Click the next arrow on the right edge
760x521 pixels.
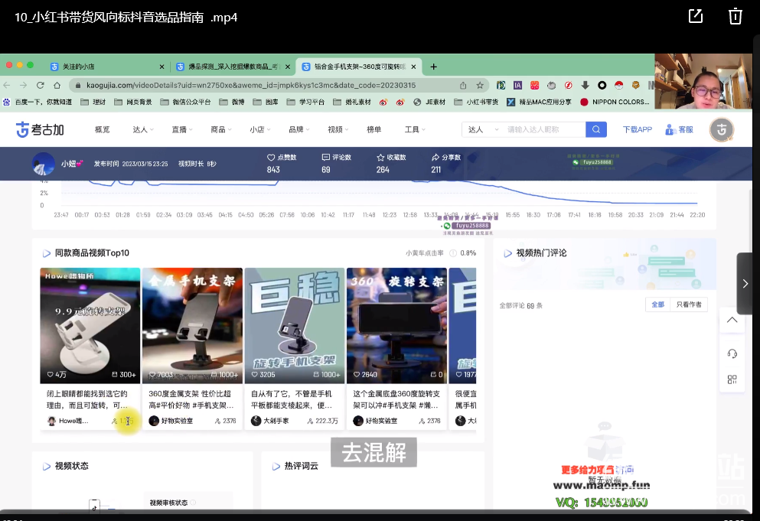coord(746,284)
